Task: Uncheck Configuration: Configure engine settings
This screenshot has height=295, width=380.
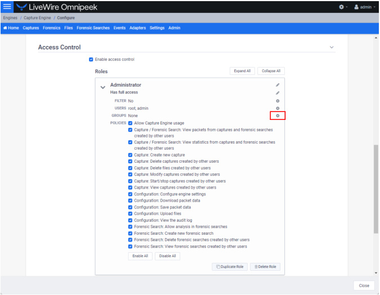Action: (130, 194)
